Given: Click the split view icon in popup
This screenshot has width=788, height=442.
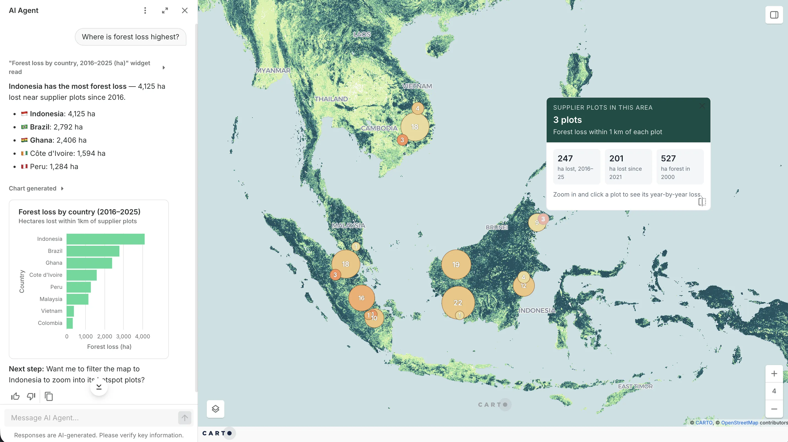Looking at the screenshot, I should coord(702,201).
